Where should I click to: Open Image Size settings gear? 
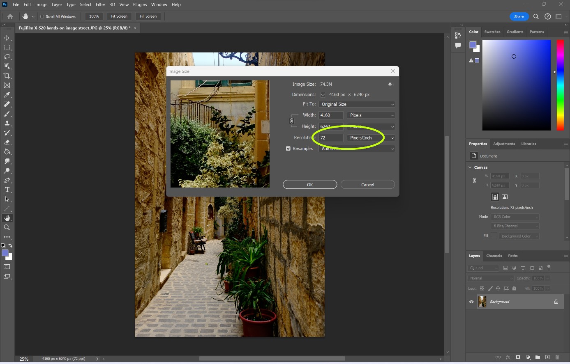click(x=390, y=84)
